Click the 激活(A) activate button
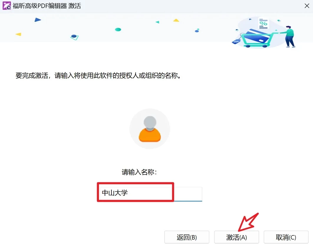This screenshot has height=249, width=313. 237,237
